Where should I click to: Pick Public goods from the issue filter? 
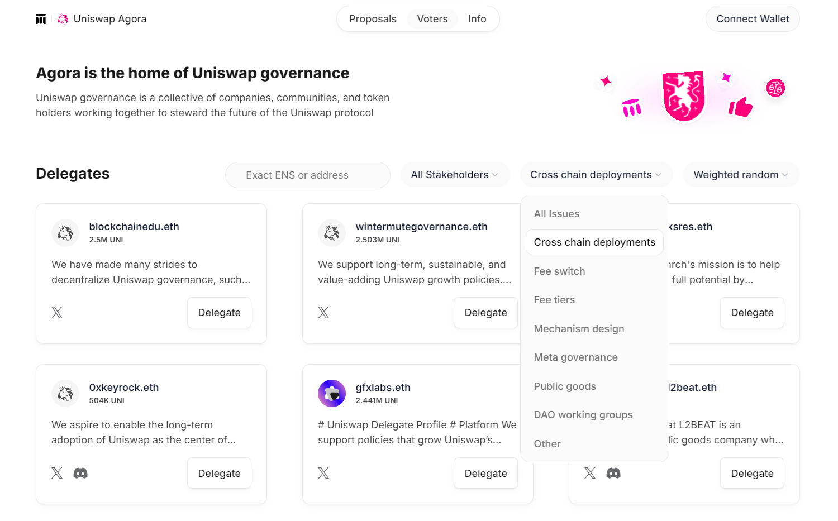[565, 386]
